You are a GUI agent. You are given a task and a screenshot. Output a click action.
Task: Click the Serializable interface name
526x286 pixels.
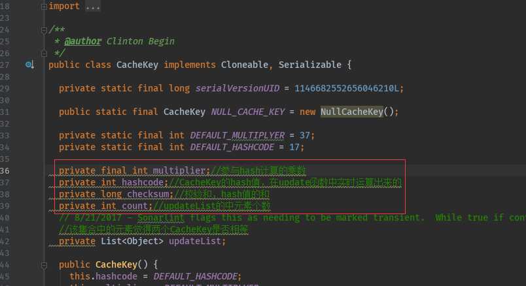coord(309,65)
